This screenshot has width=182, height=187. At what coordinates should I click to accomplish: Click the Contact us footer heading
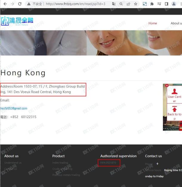tap(153, 156)
